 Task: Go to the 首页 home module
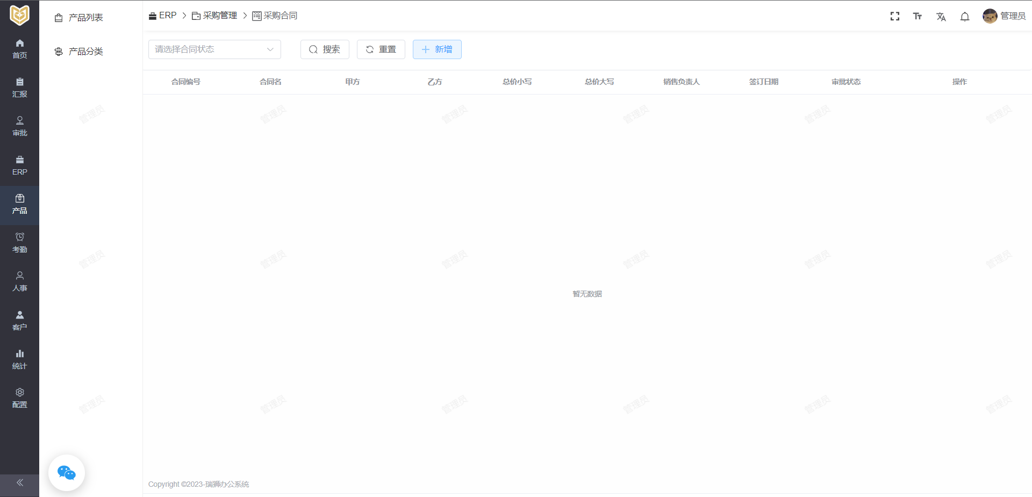19,48
